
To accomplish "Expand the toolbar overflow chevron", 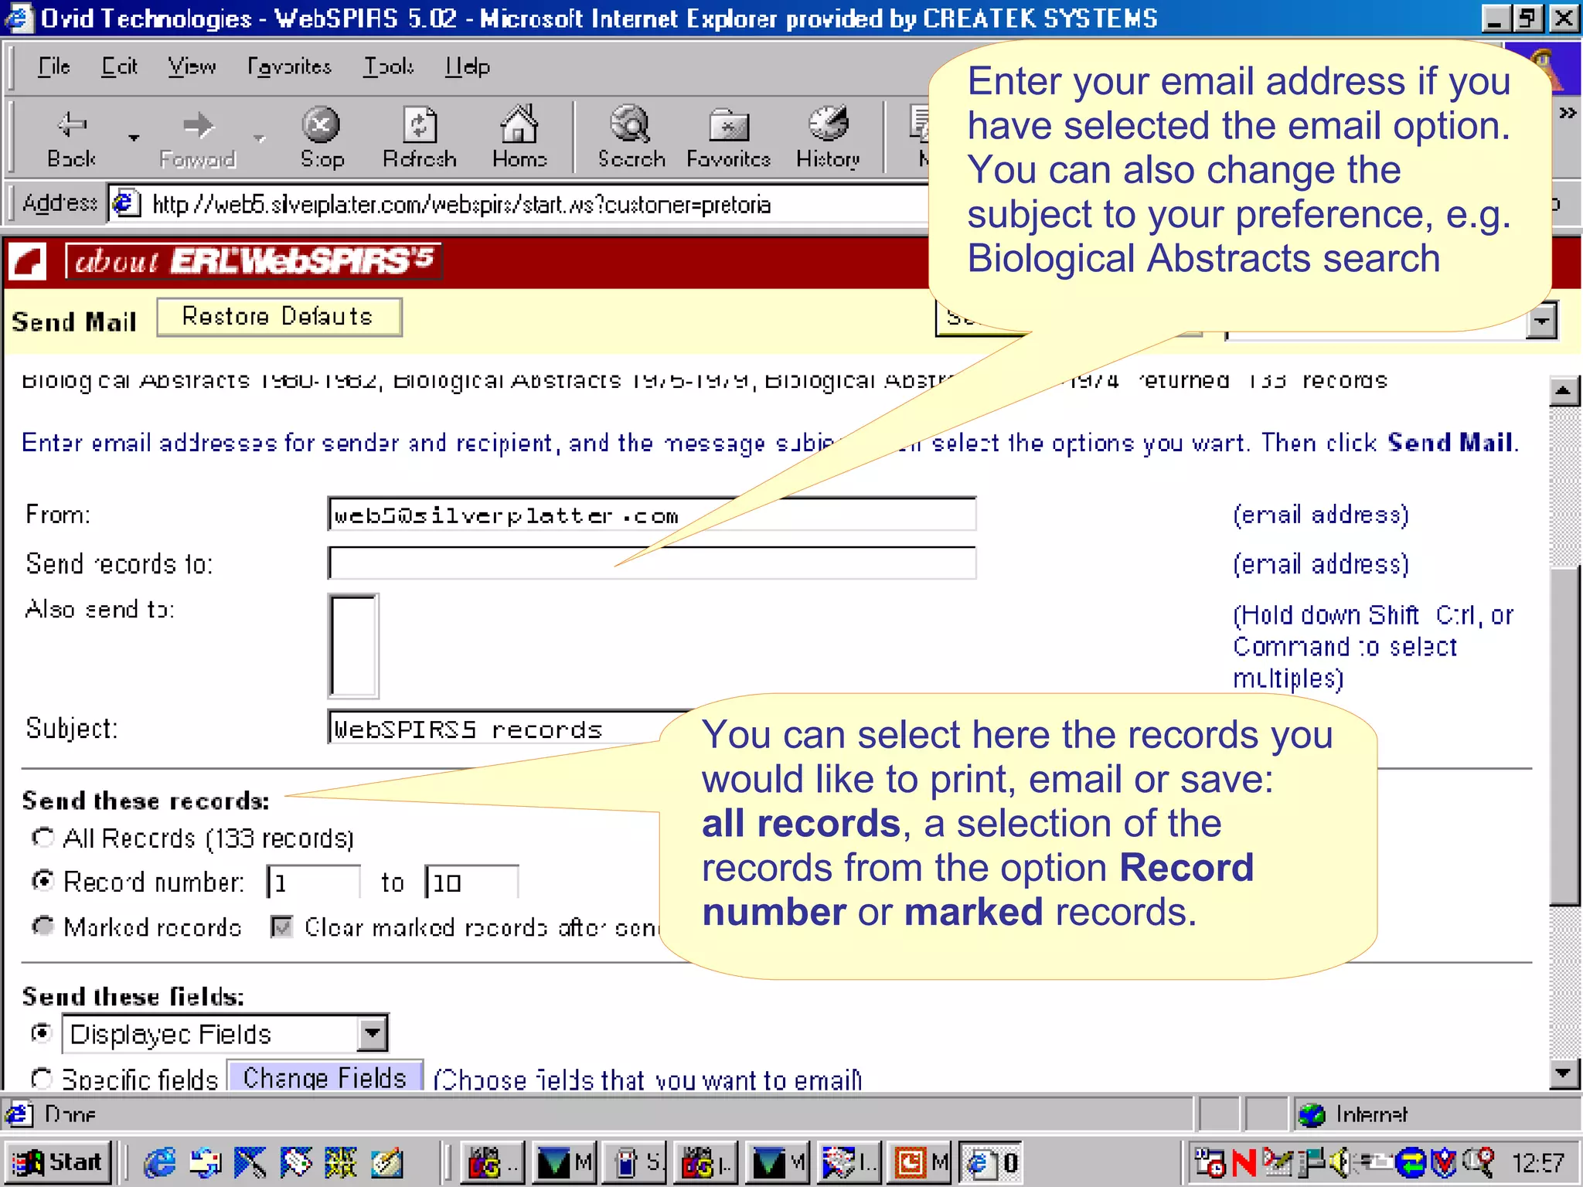I will coord(1568,114).
